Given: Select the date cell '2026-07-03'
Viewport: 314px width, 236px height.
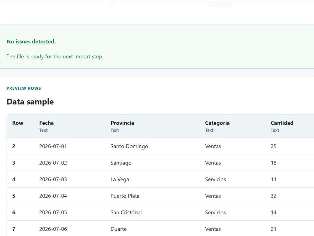Looking at the screenshot, I should click(x=53, y=179).
